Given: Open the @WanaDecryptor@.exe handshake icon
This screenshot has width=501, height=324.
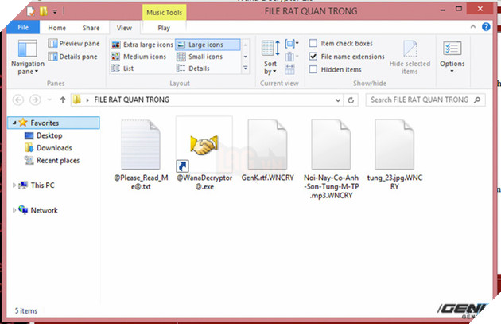Looking at the screenshot, I should coord(204,145).
